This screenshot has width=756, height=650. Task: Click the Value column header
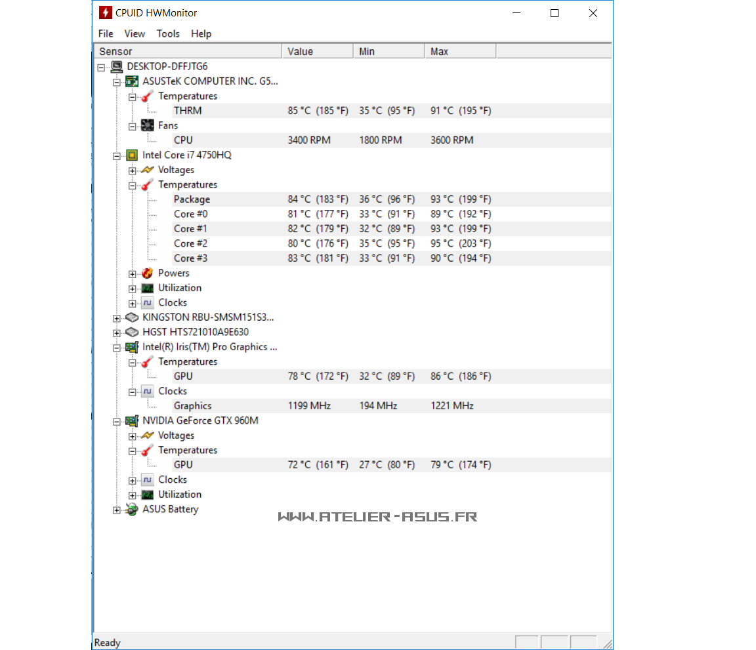pos(318,51)
